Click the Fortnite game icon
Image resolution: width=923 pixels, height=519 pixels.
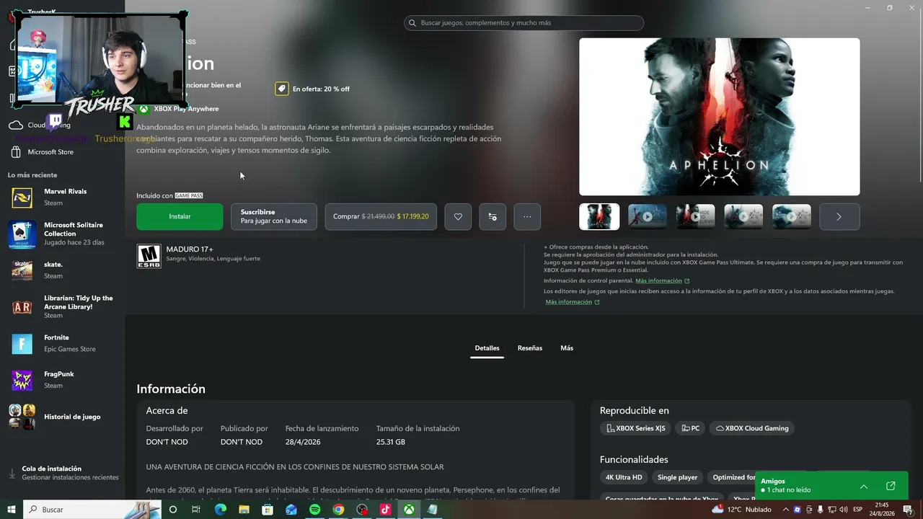(x=22, y=344)
